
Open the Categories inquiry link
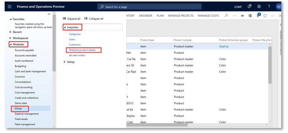pos(75,34)
